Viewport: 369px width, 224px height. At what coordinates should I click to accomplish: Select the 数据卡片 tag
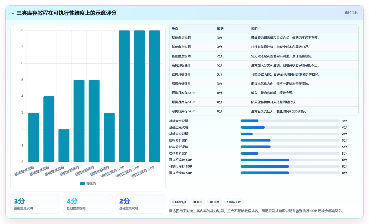pyautogui.click(x=233, y=202)
